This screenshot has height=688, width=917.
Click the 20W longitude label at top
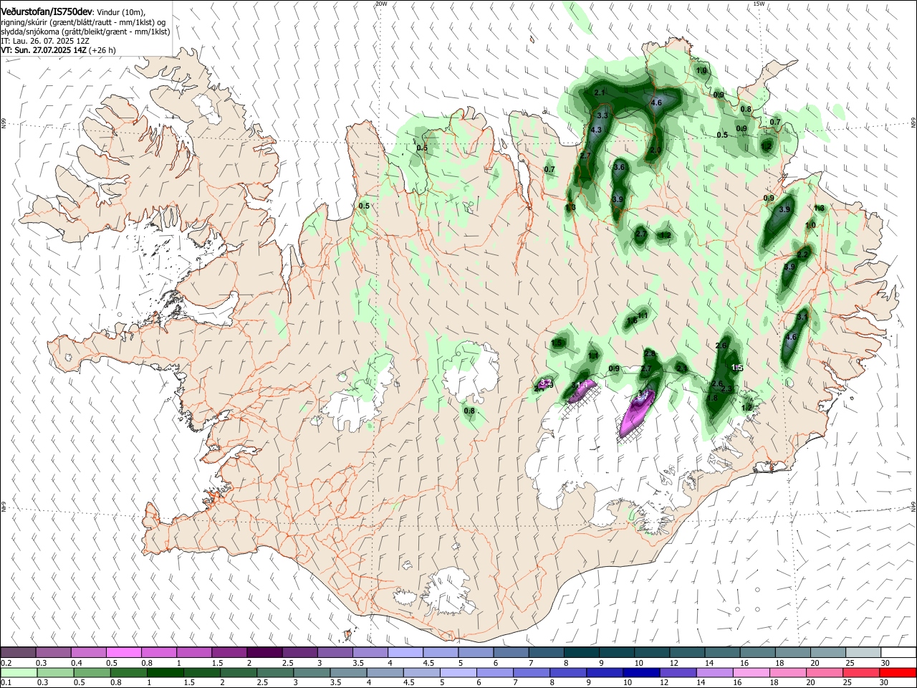(x=381, y=4)
